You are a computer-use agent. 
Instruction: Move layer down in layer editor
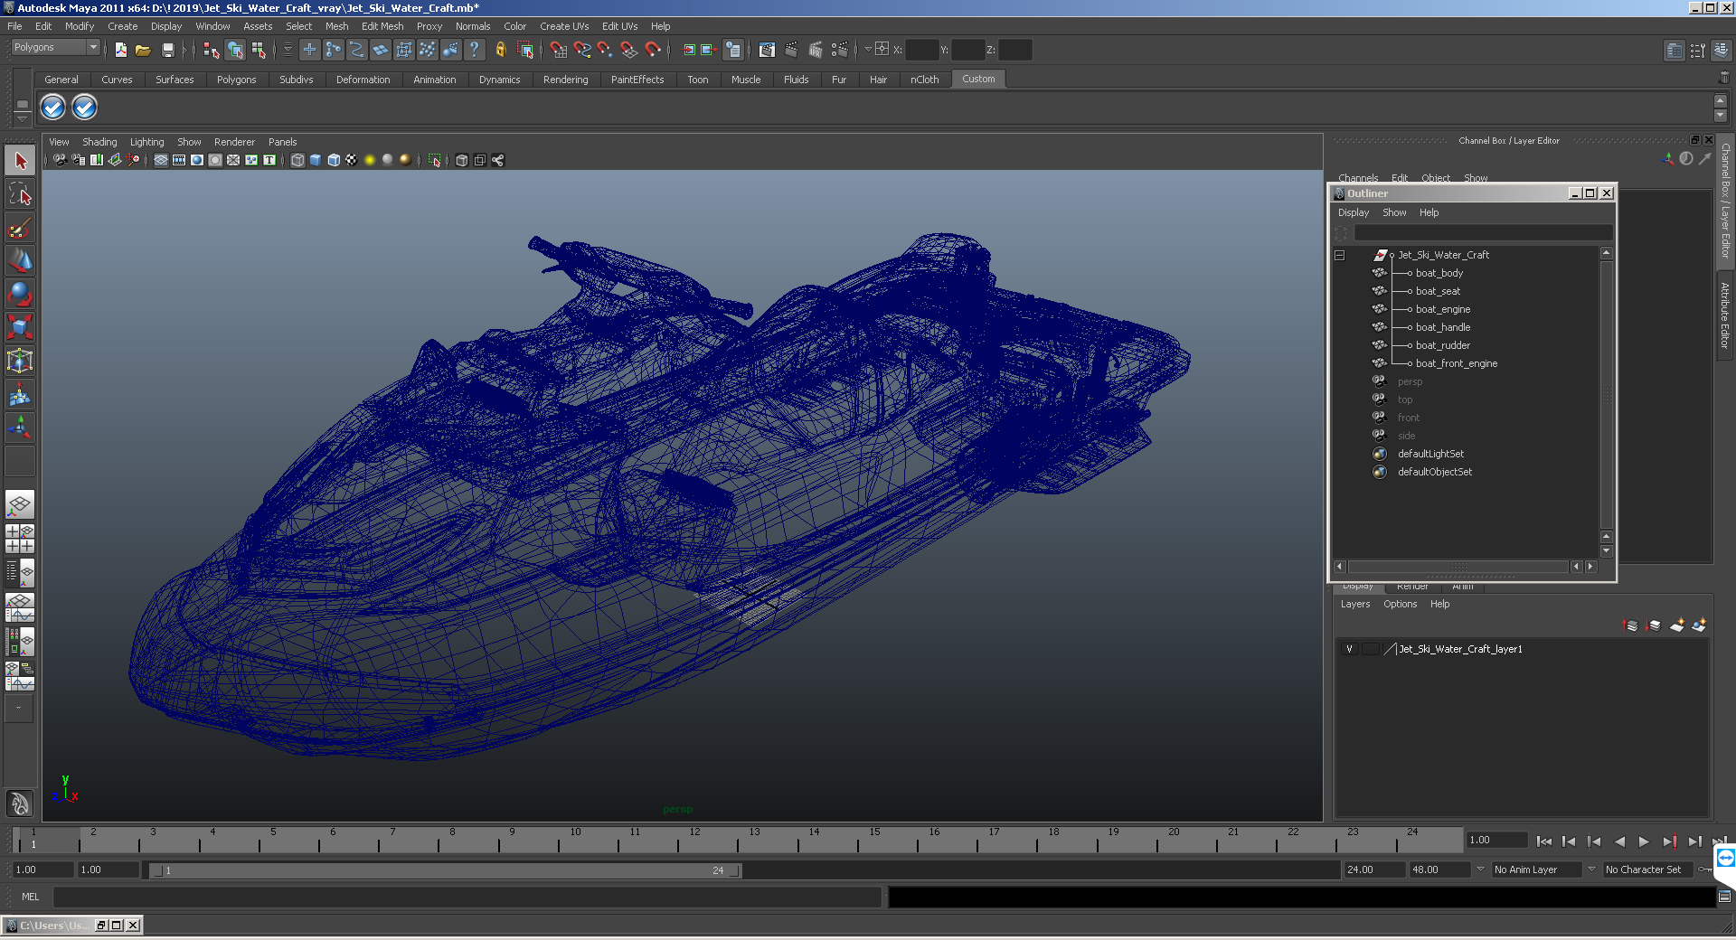point(1654,625)
